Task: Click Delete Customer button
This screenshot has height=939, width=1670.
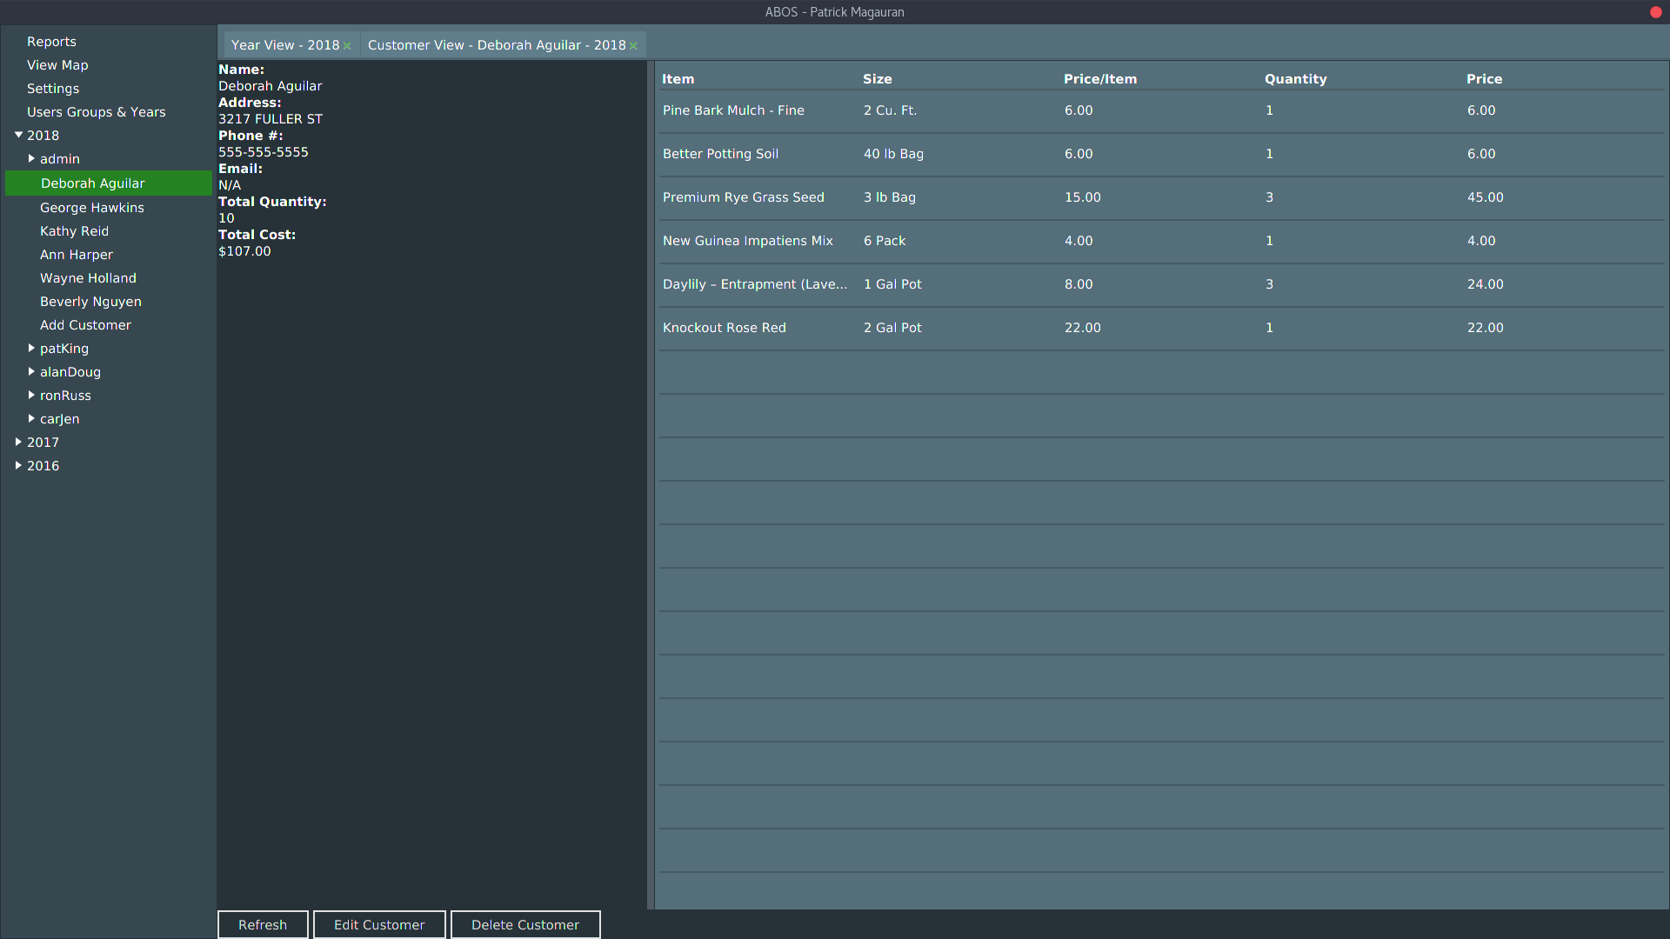Action: 524,925
